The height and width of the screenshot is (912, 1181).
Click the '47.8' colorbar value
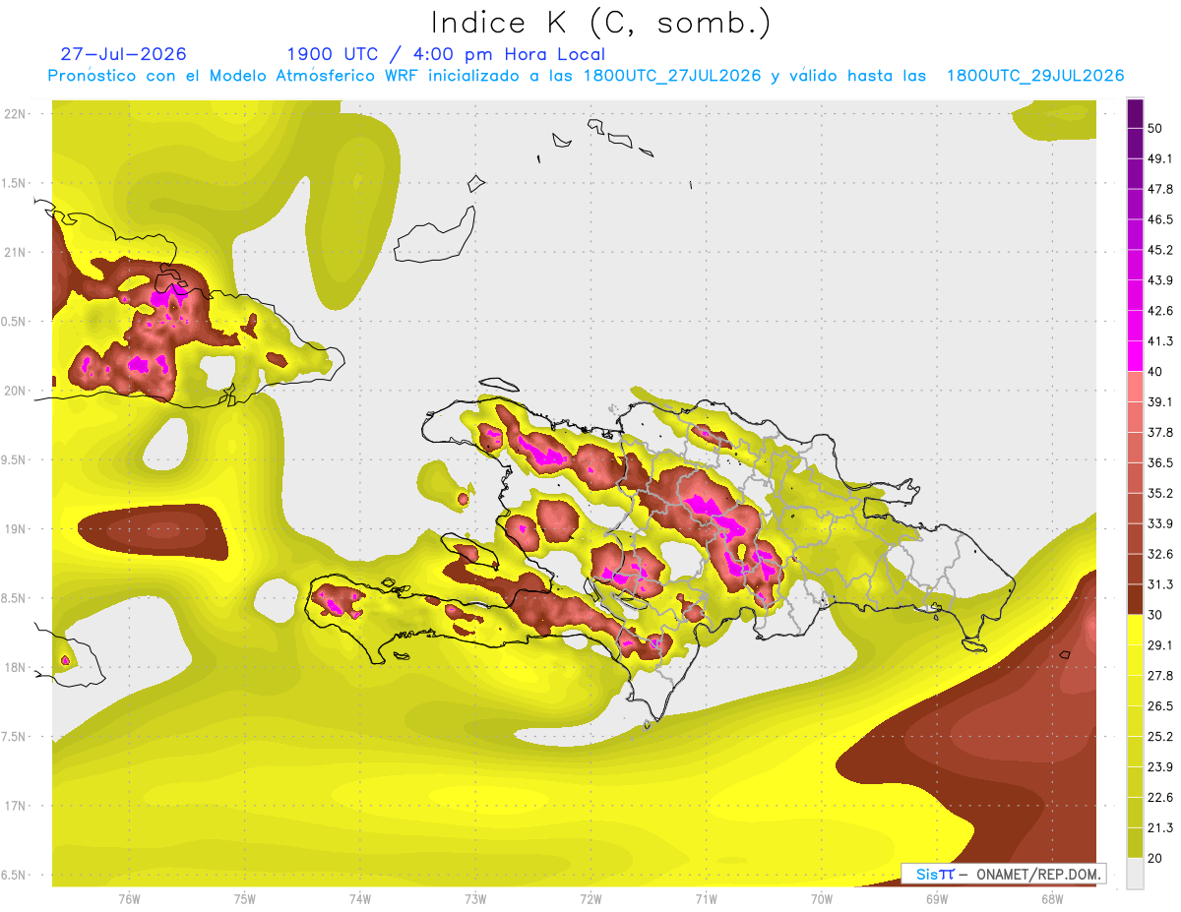(x=1160, y=189)
